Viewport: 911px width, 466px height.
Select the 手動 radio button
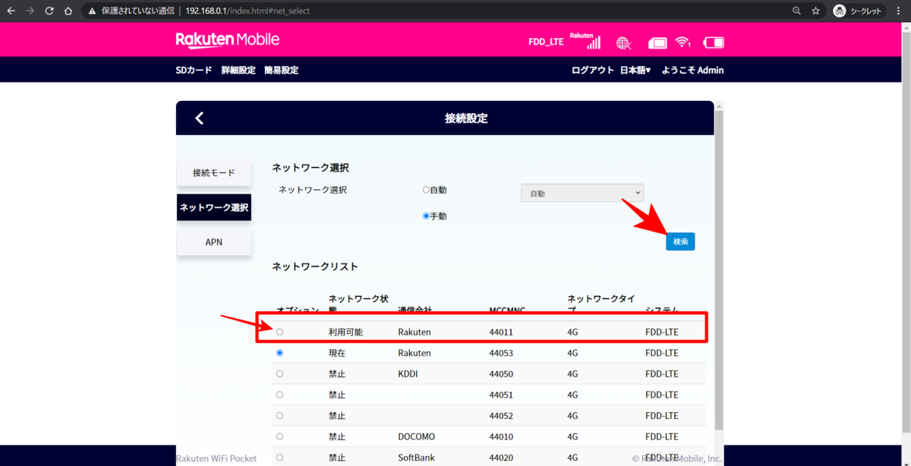click(426, 216)
